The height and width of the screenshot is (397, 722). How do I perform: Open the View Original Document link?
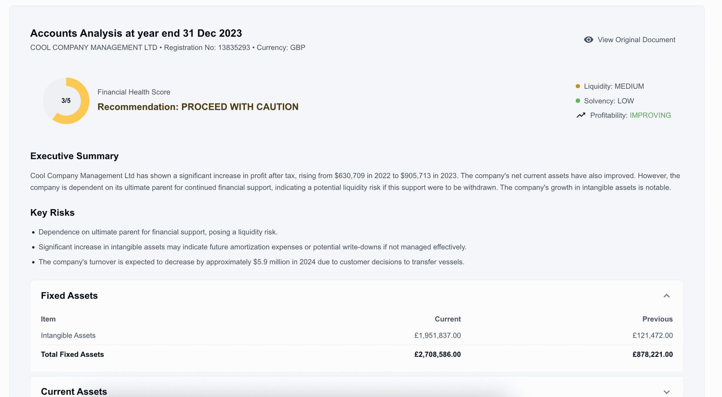pyautogui.click(x=636, y=40)
